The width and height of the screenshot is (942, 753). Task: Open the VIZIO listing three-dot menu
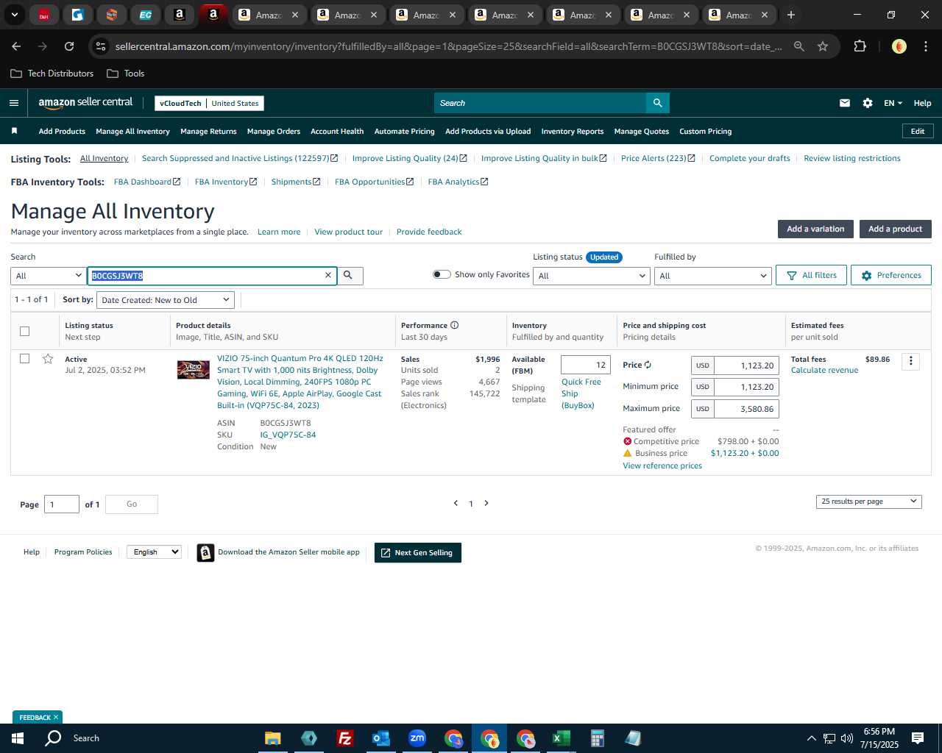click(x=910, y=361)
